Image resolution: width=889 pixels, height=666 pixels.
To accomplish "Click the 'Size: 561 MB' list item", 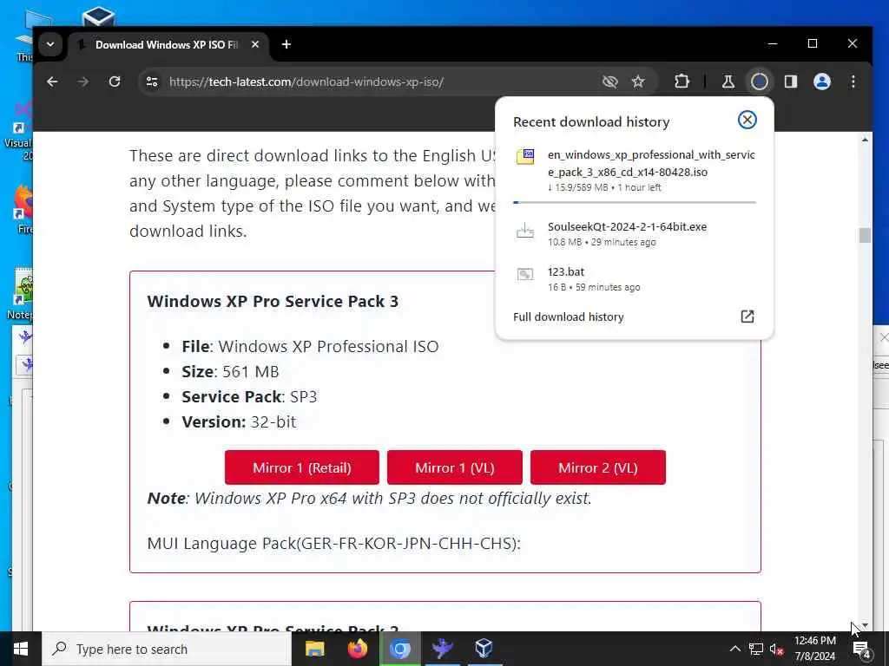I will click(230, 371).
